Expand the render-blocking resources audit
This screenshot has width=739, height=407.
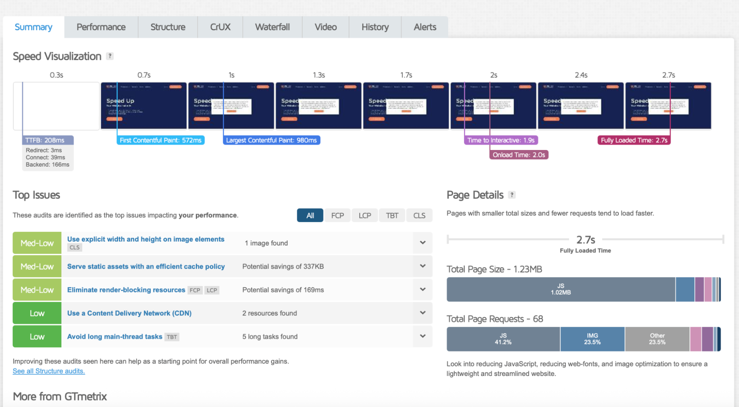click(423, 289)
